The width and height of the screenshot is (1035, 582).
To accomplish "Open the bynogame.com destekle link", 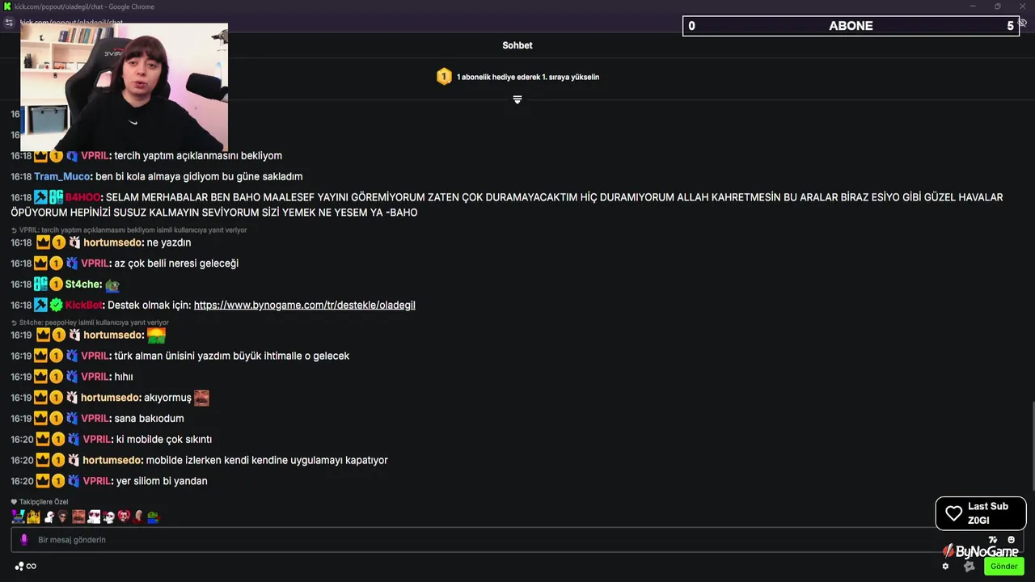I will coord(305,305).
